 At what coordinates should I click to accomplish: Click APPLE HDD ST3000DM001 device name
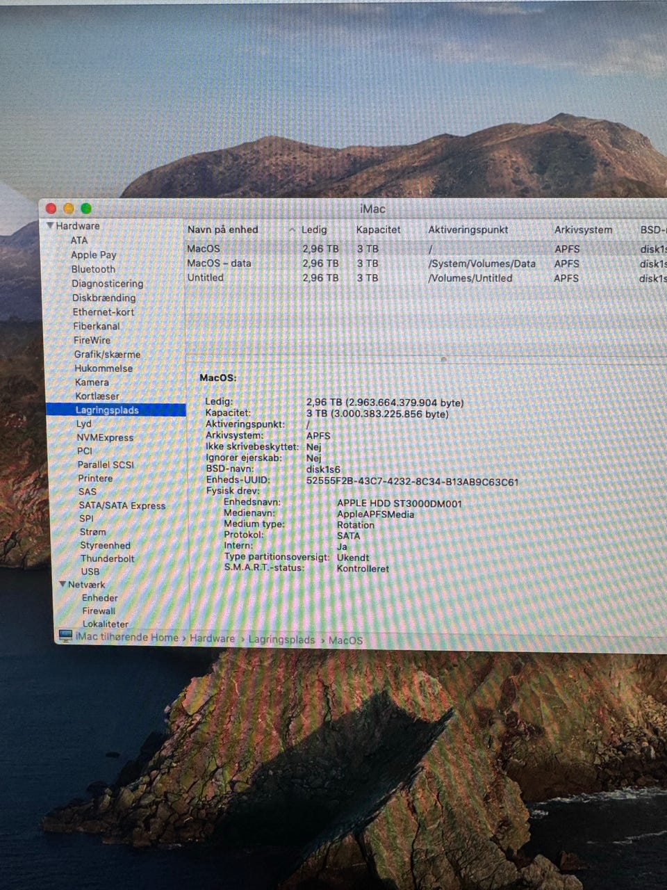point(400,503)
